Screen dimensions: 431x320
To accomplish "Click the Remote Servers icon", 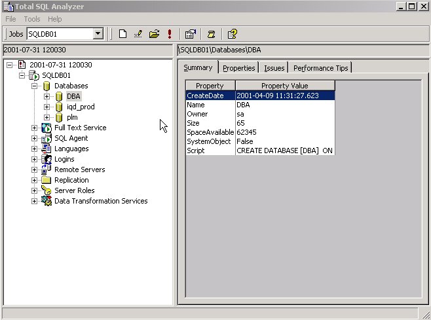I will tap(46, 169).
